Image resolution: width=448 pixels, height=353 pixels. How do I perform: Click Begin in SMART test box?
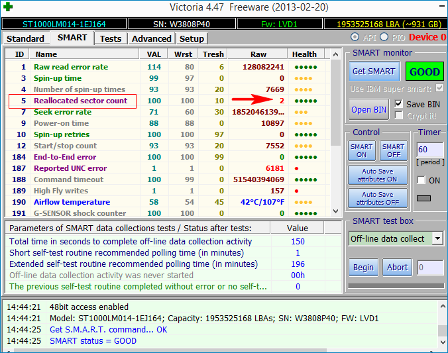[x=363, y=268]
